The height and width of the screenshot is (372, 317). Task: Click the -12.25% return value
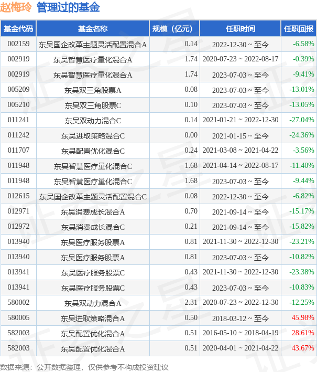pyautogui.click(x=302, y=302)
